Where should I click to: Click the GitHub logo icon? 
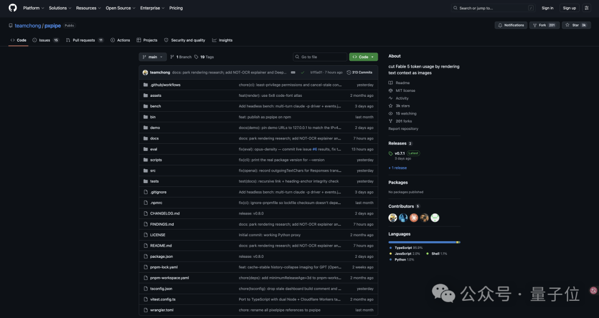(13, 8)
